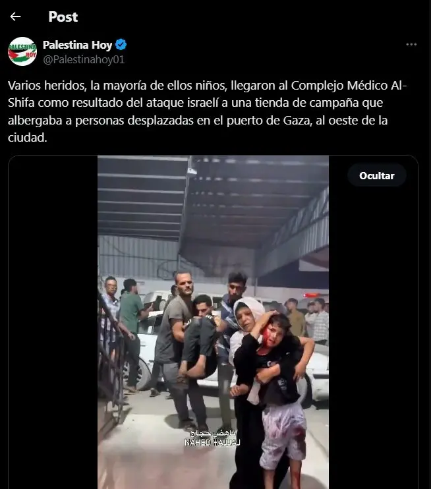Click the word Gaza in the post text
Viewport: 431px width, 489px height.
(x=297, y=121)
